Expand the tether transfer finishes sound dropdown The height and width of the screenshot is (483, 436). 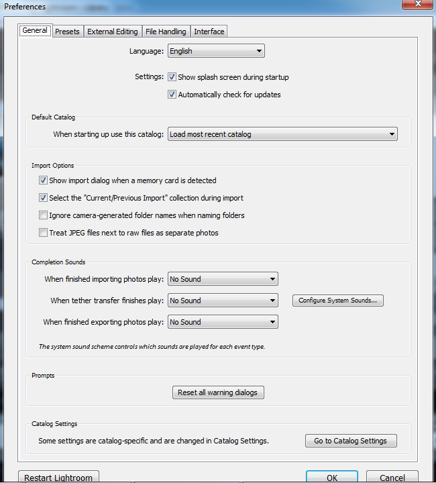[222, 301]
